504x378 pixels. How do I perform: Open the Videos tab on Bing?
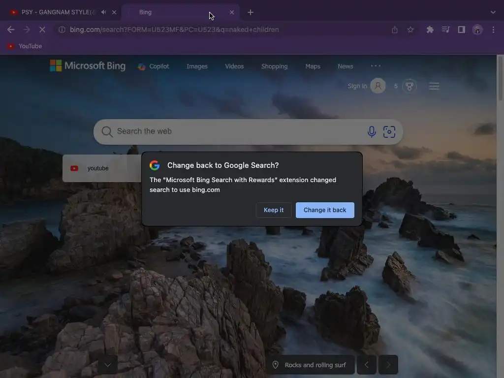(234, 66)
